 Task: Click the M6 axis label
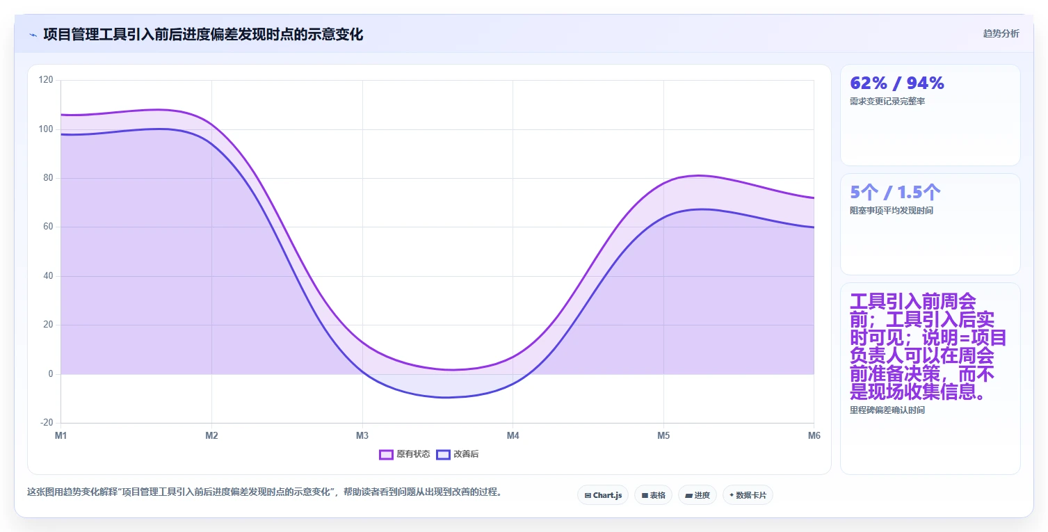pyautogui.click(x=814, y=436)
